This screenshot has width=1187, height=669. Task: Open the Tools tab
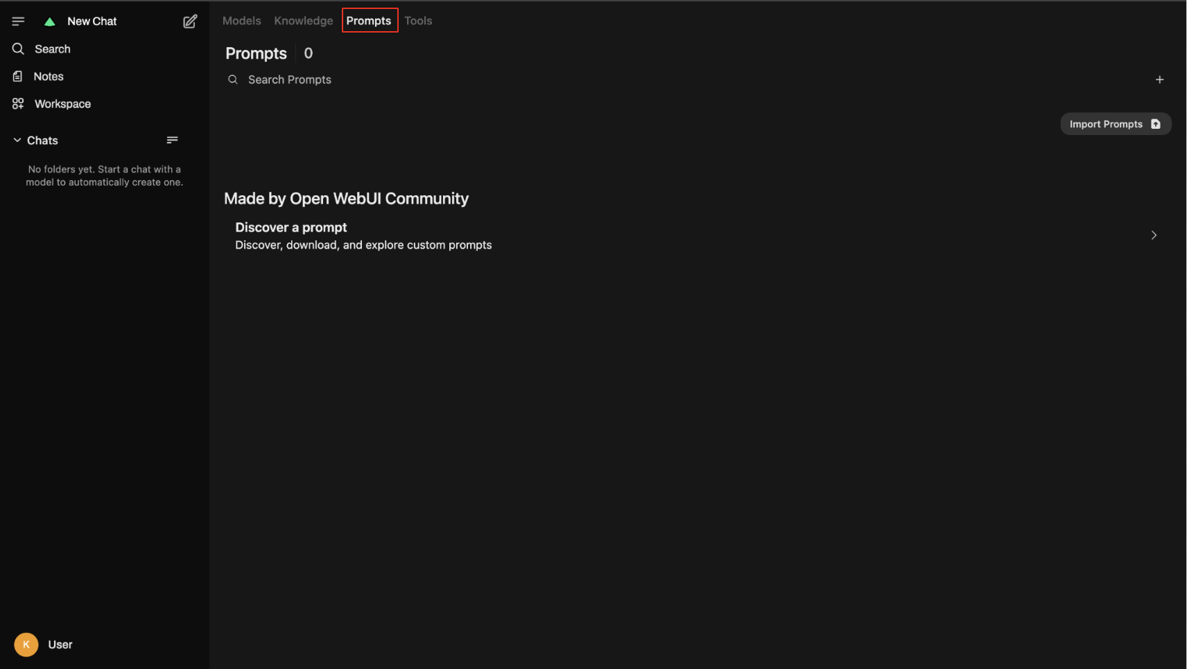coord(418,21)
